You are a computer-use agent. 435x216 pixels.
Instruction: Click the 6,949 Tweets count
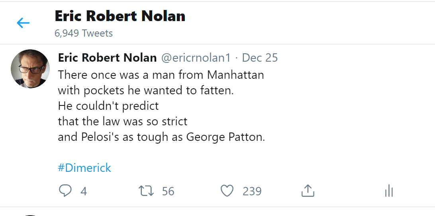pyautogui.click(x=84, y=33)
